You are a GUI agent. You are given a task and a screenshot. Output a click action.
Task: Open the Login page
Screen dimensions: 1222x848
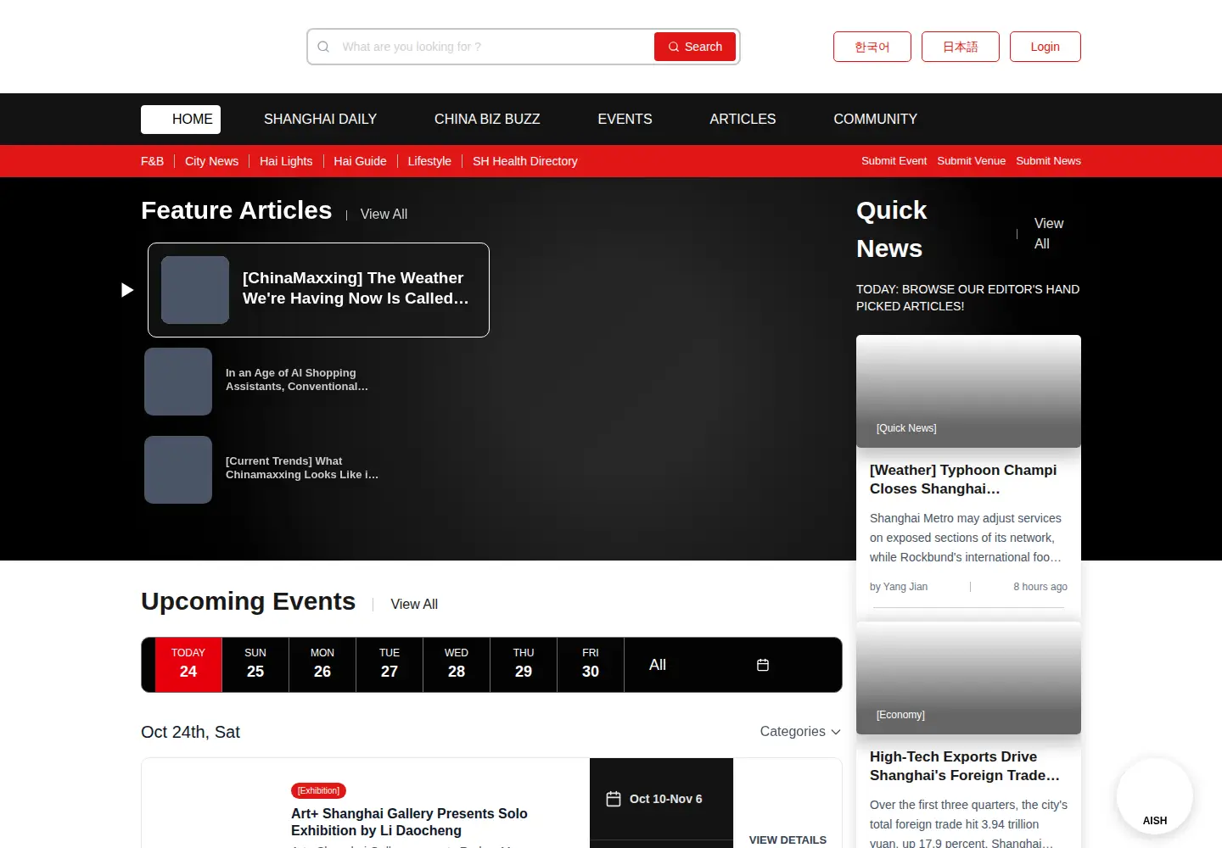click(x=1045, y=47)
